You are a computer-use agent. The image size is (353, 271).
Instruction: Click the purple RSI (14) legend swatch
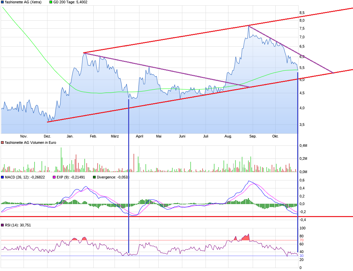click(x=2, y=225)
